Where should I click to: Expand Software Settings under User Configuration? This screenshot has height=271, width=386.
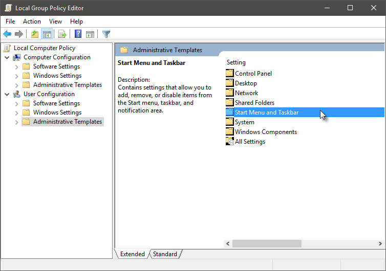pos(16,104)
